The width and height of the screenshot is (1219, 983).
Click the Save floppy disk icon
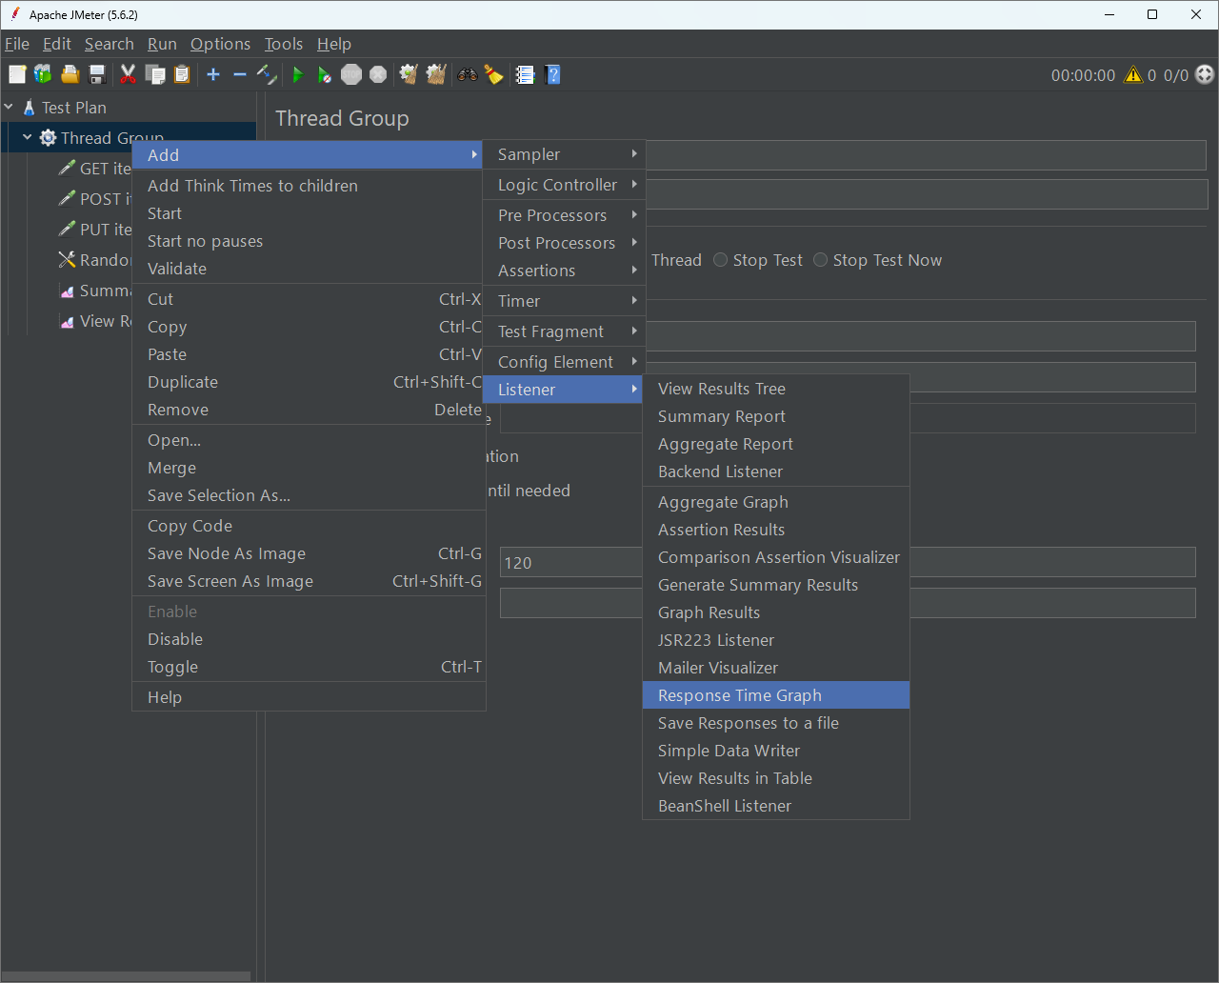(x=96, y=74)
